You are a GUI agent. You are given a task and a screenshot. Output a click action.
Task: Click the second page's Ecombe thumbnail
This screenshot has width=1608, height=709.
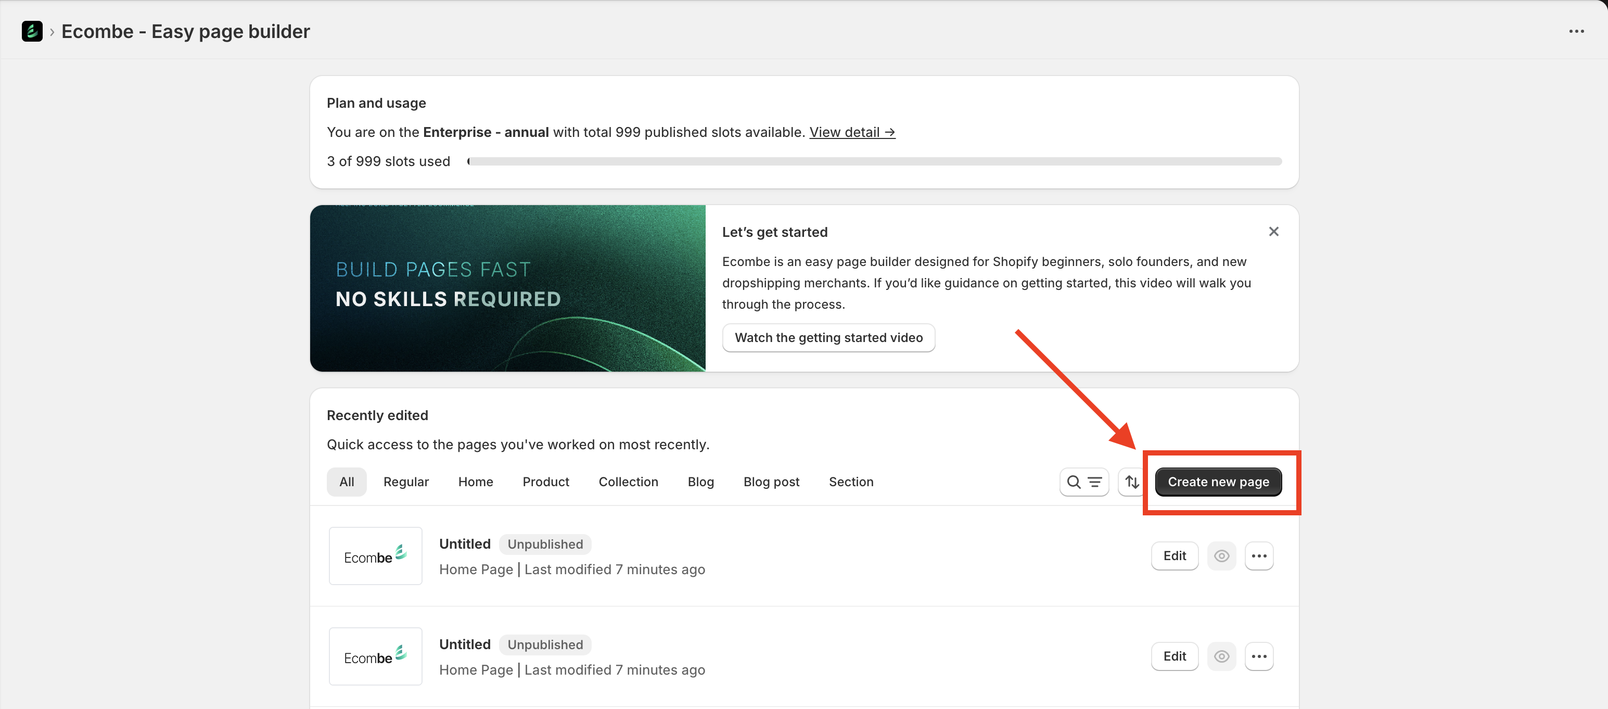[375, 656]
